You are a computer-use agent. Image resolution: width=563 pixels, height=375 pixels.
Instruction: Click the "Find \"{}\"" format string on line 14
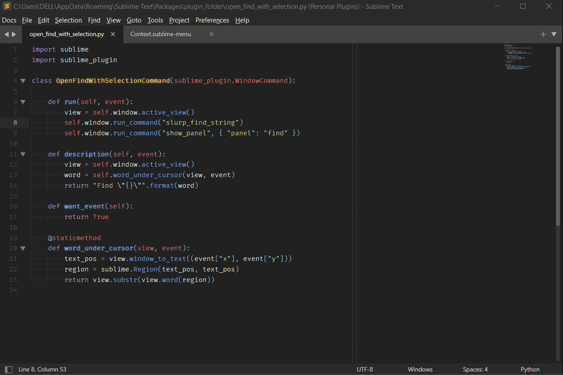tap(119, 186)
